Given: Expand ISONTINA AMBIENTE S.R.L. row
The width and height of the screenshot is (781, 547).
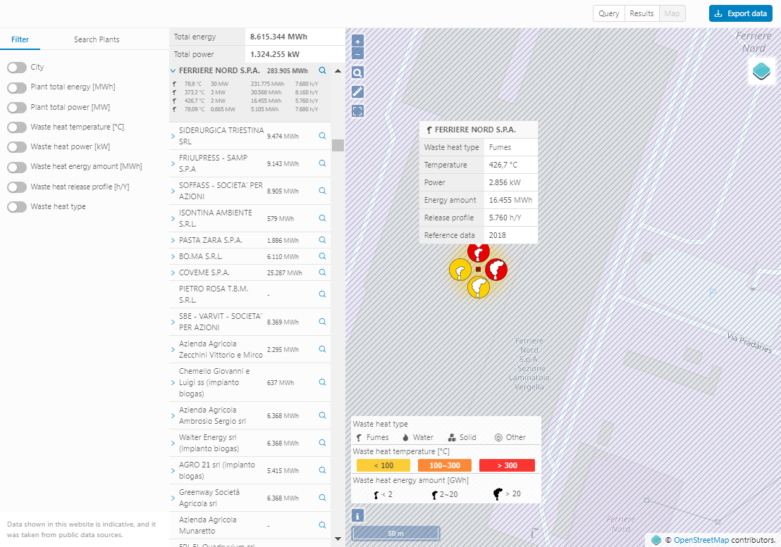Looking at the screenshot, I should pyautogui.click(x=173, y=218).
